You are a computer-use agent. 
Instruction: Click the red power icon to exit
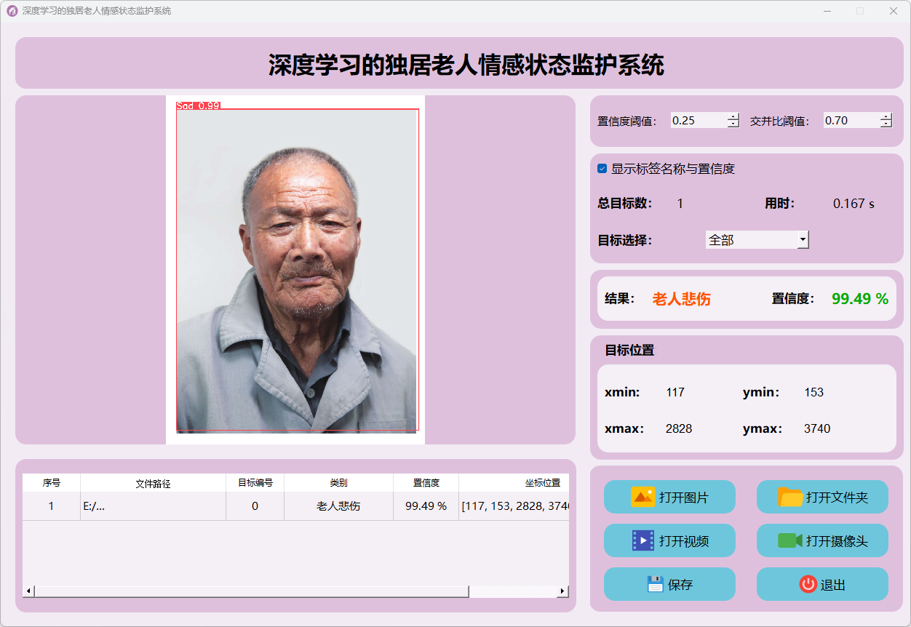click(x=808, y=584)
